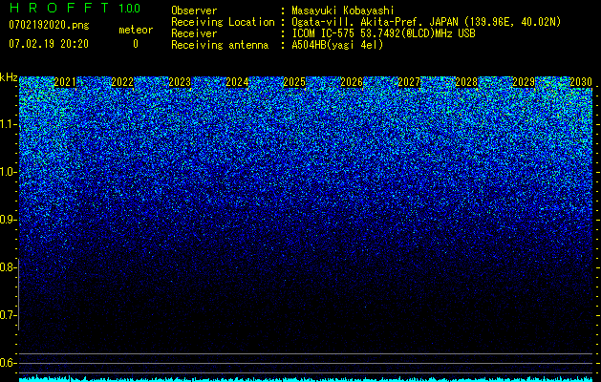
Task: Click the Receiving Location field label
Action: [x=223, y=22]
